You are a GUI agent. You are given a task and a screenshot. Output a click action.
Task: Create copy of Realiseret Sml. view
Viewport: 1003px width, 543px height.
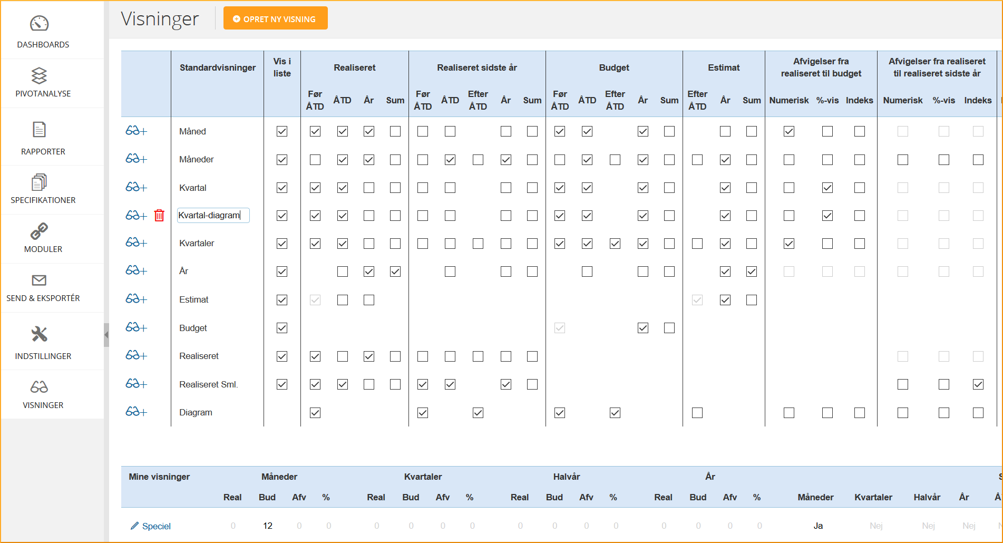click(136, 384)
